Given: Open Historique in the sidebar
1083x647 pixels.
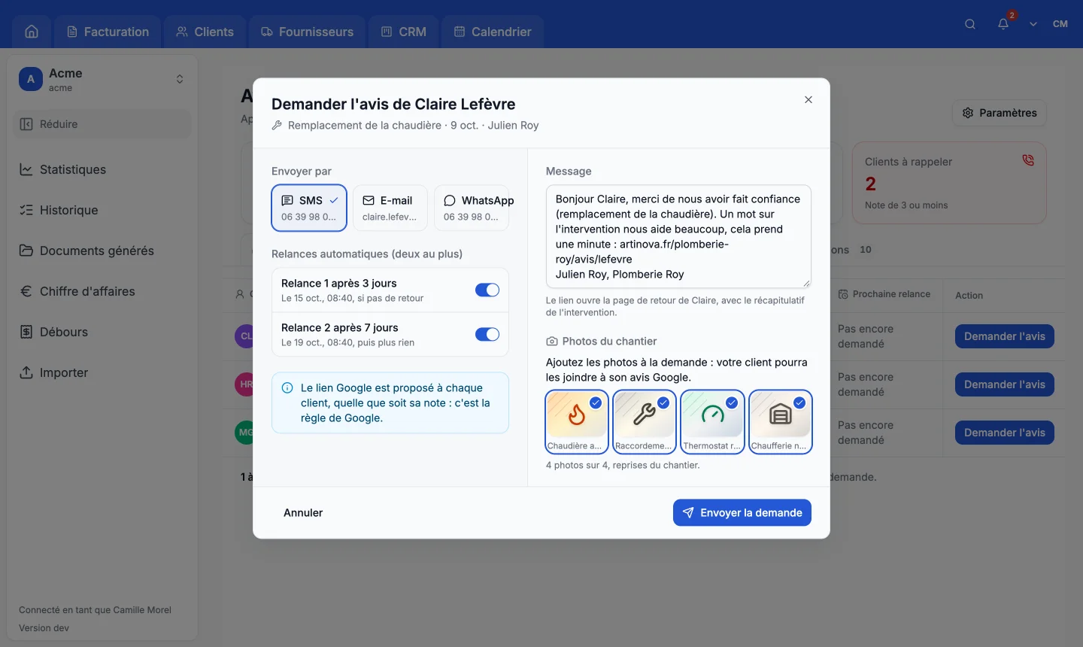Looking at the screenshot, I should [103, 210].
